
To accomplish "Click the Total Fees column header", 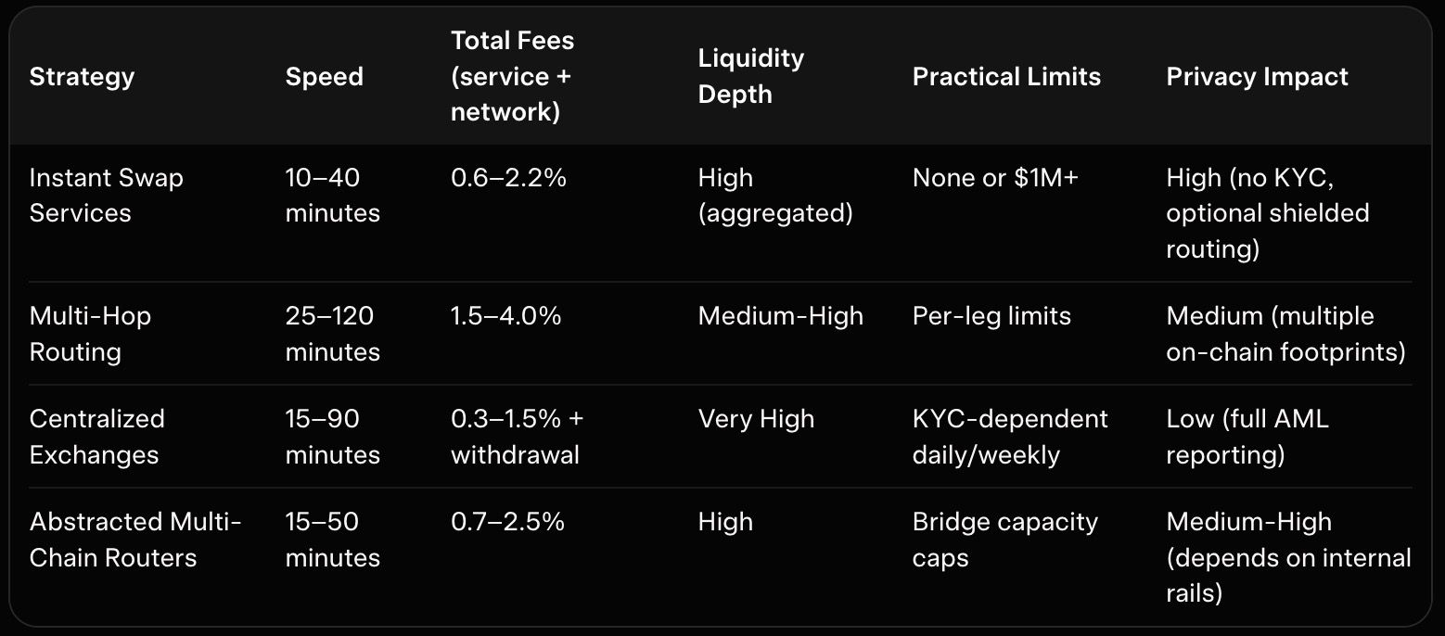I will tap(512, 76).
